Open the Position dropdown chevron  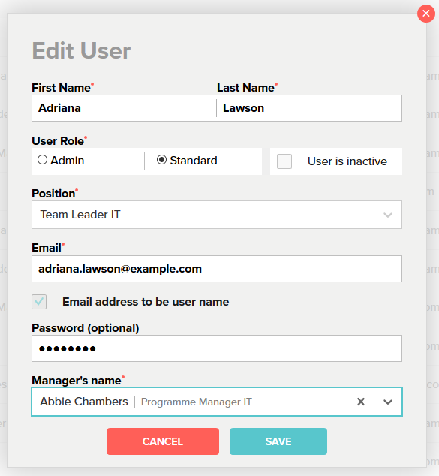[x=388, y=215]
